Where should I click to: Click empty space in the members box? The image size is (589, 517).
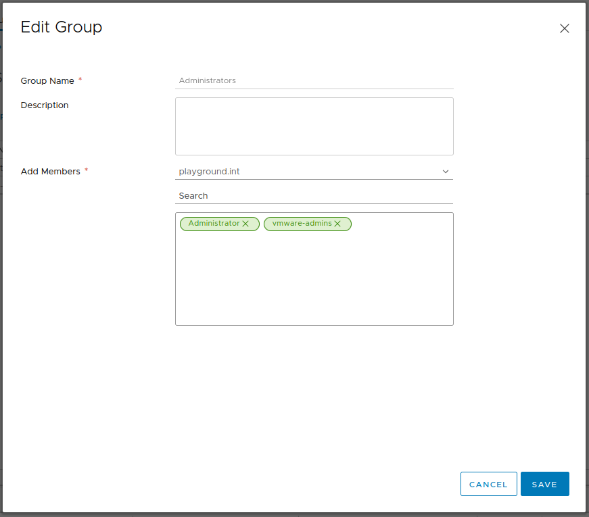click(314, 284)
